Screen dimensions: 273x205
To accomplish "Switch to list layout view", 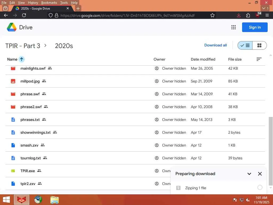I will (x=245, y=45).
